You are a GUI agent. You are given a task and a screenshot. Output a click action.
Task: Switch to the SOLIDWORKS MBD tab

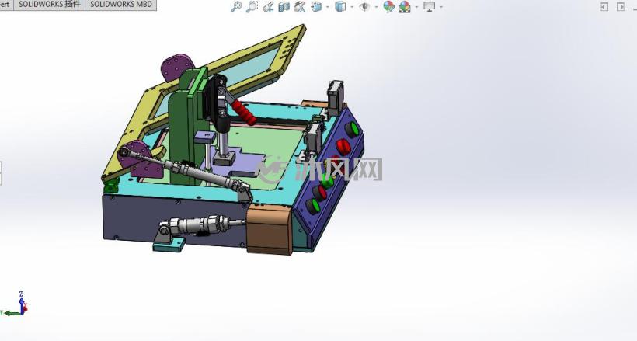point(120,5)
